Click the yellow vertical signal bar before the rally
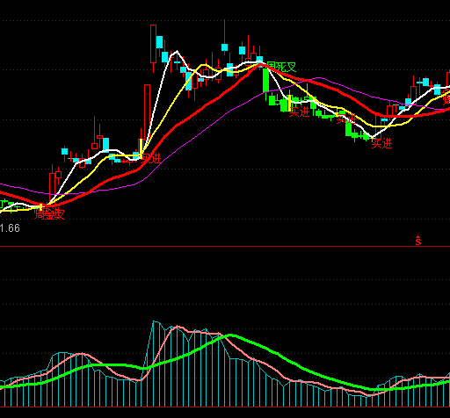Image resolution: width=450 pixels, height=418 pixels. (142, 149)
